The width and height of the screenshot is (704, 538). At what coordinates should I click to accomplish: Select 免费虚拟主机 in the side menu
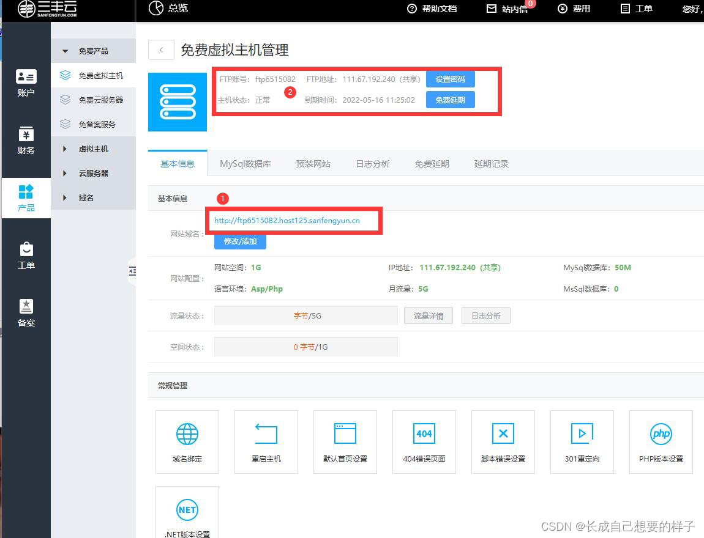[x=94, y=75]
